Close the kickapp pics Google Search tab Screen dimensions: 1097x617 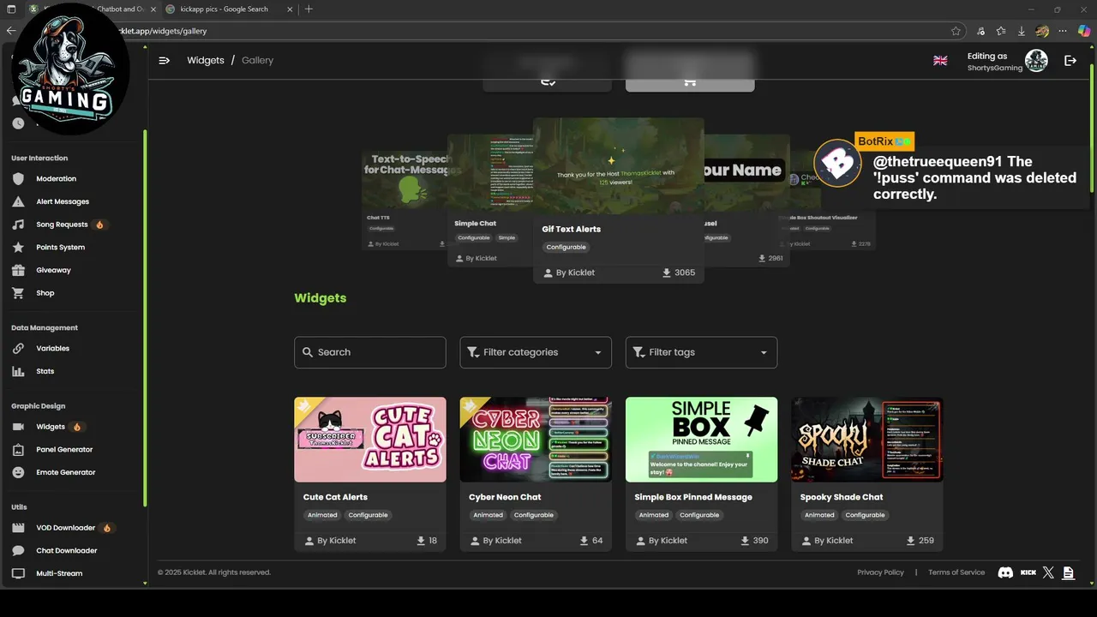(290, 9)
